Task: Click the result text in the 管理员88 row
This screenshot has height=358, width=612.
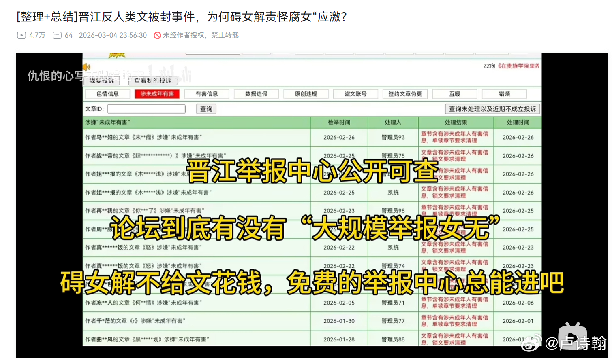Action: pyautogui.click(x=454, y=339)
